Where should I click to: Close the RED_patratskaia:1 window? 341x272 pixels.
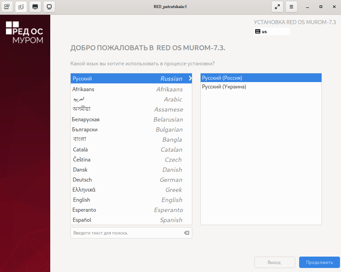pos(334,7)
